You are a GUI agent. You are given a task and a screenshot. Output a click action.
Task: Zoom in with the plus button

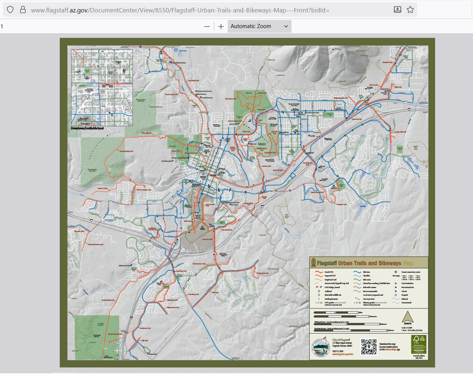point(221,26)
